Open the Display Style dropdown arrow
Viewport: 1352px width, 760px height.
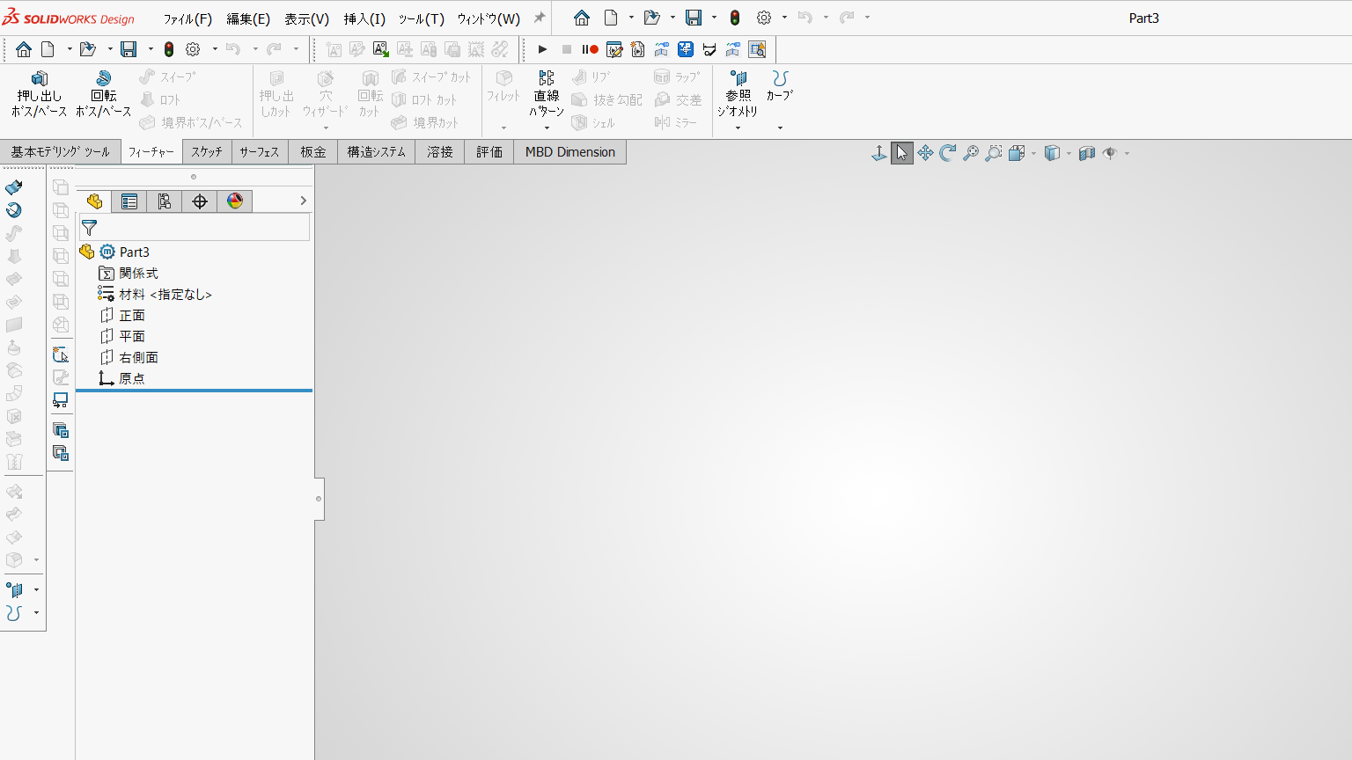[x=1069, y=154]
